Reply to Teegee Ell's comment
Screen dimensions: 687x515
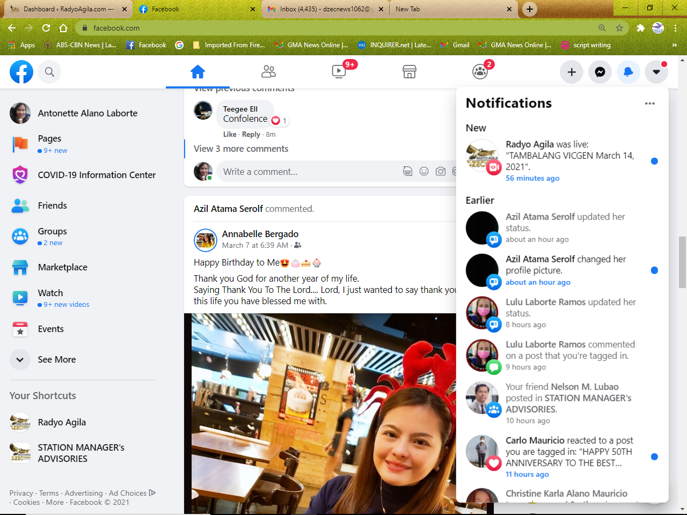tap(251, 134)
